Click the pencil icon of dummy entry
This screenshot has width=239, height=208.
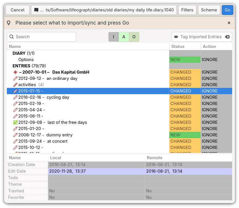15,135
